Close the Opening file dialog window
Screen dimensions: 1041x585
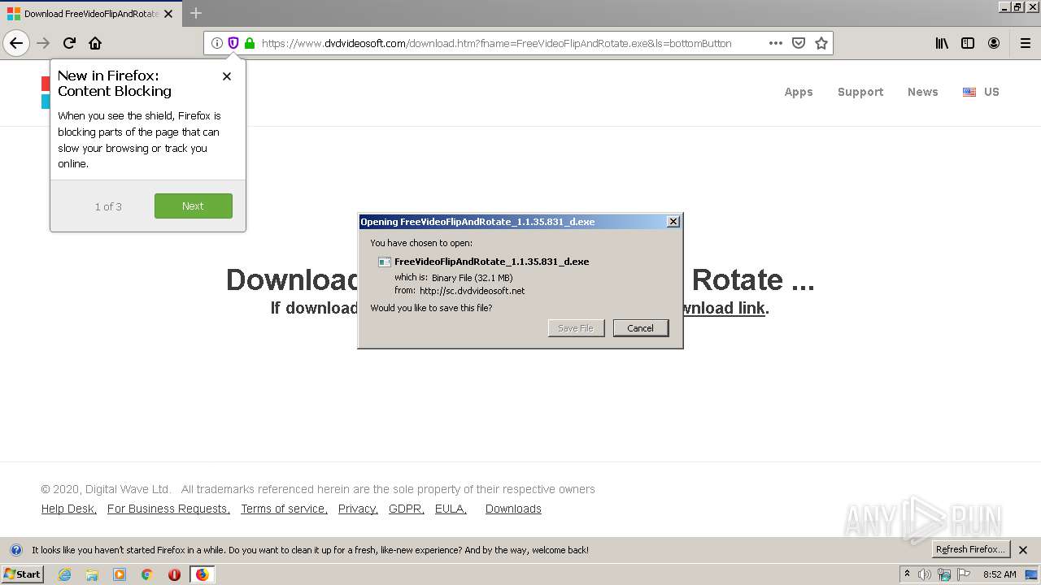click(673, 222)
